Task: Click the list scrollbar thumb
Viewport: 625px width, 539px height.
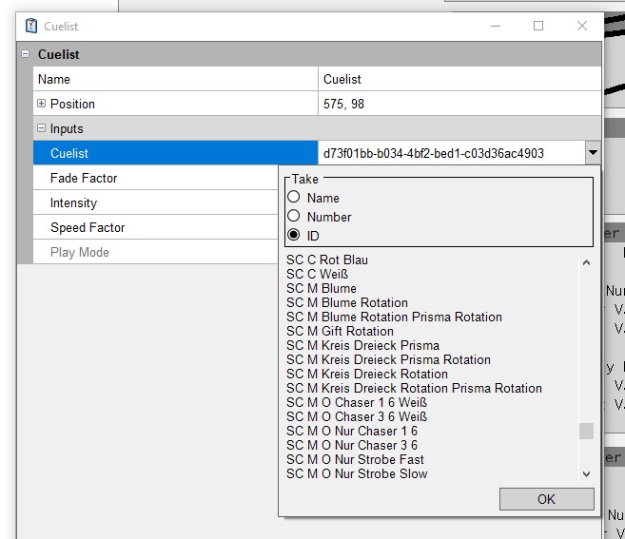Action: [586, 431]
